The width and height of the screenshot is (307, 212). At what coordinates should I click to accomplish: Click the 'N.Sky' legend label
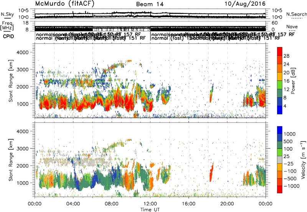tap(7, 14)
